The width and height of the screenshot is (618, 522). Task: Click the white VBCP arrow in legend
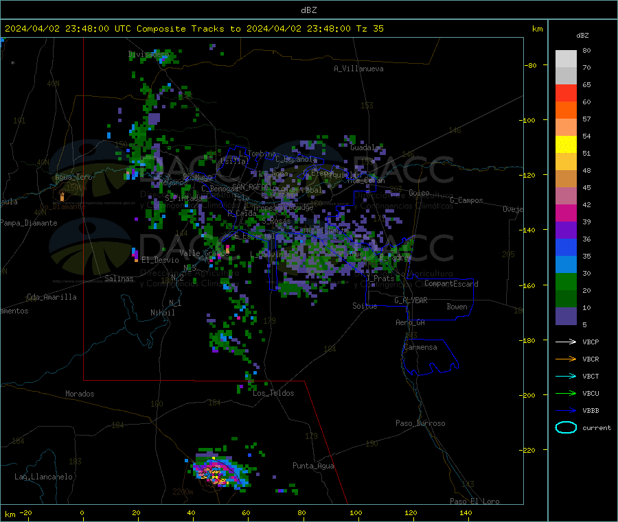566,342
